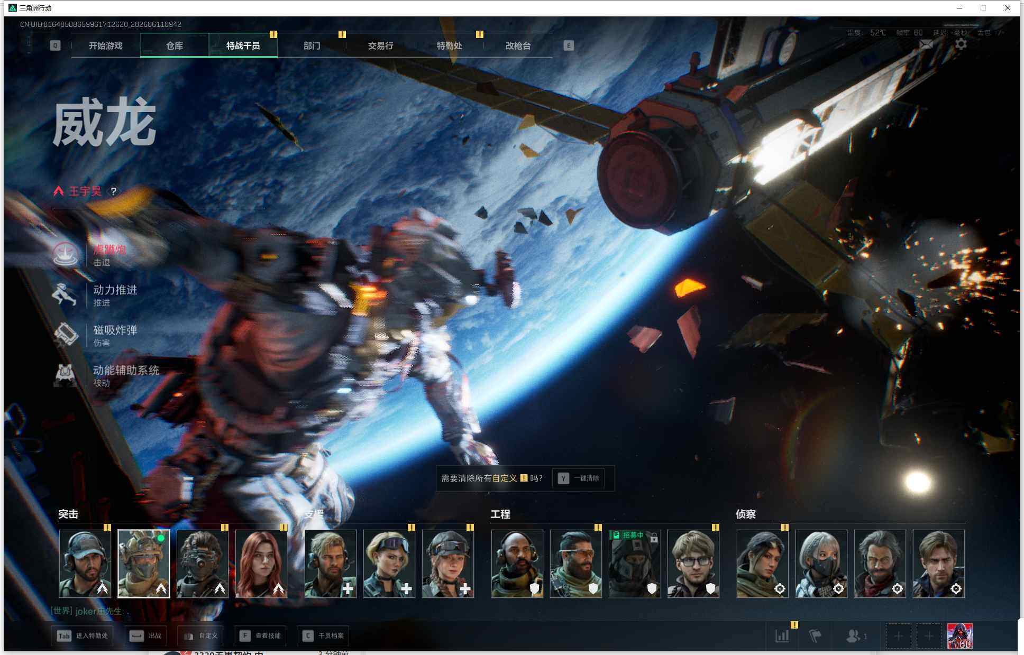1024x655 pixels.
Task: Close the 三角洲行动 window
Action: (1008, 8)
